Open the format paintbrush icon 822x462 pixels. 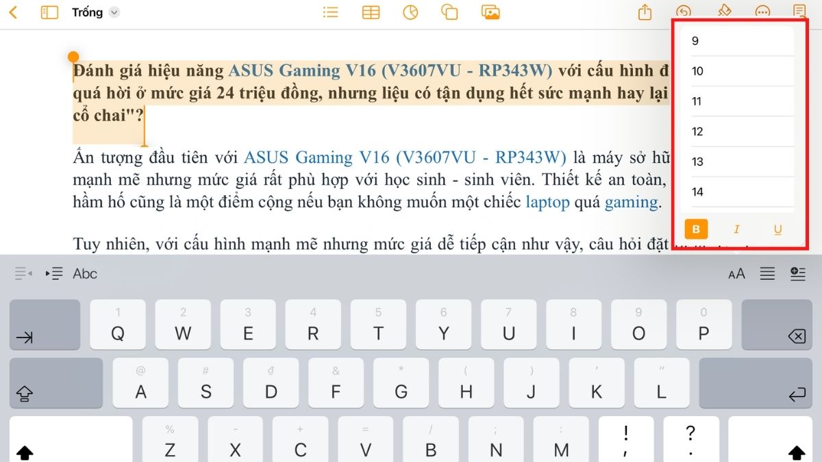[723, 11]
